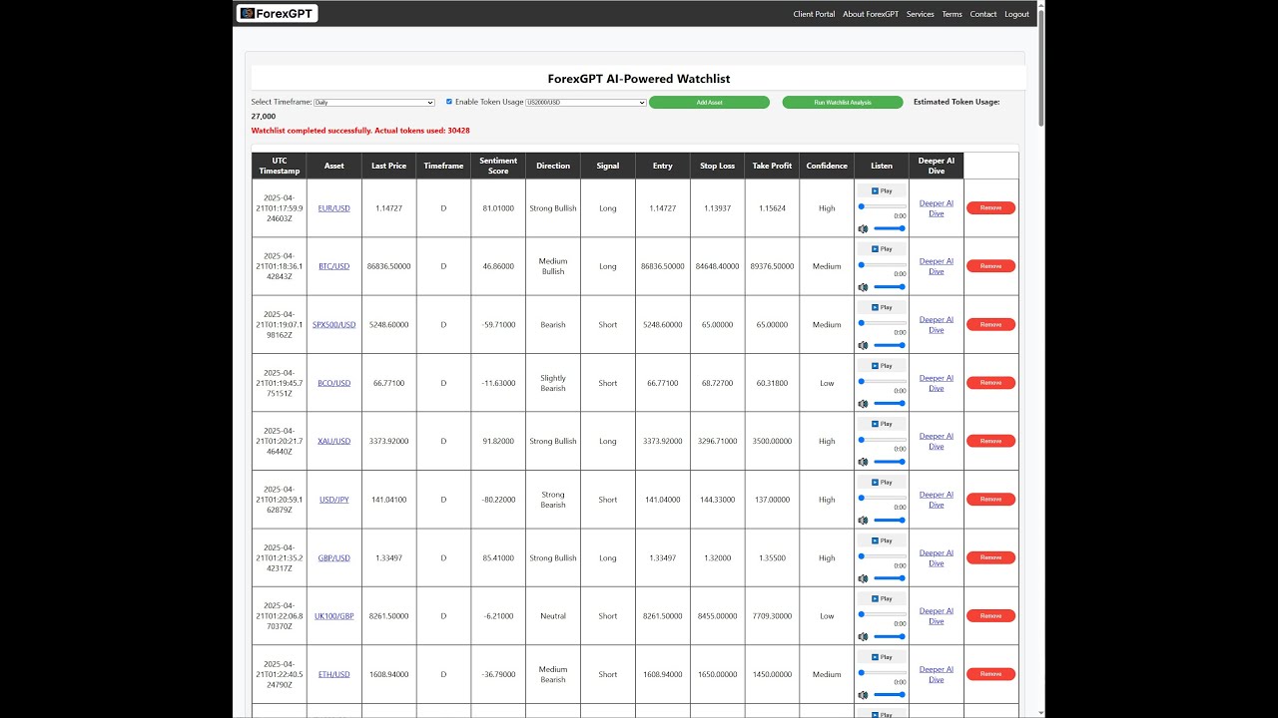Mute audio in the SPX500/USD row
The height and width of the screenshot is (718, 1278).
click(863, 345)
